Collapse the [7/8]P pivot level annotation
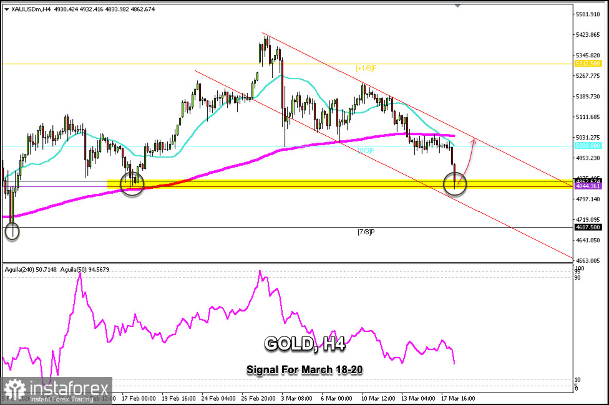The width and height of the screenshot is (609, 405). coord(367,232)
